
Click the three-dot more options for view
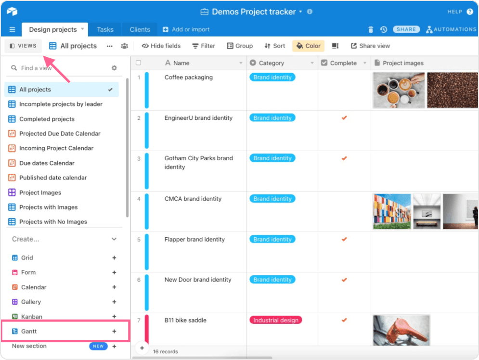[110, 46]
